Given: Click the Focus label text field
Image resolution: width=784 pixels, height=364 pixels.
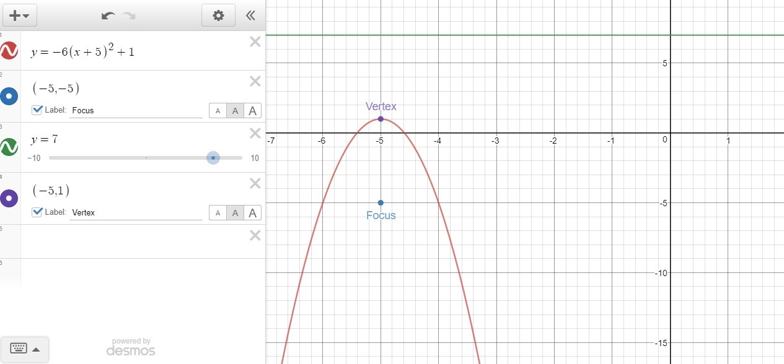Looking at the screenshot, I should 136,111.
